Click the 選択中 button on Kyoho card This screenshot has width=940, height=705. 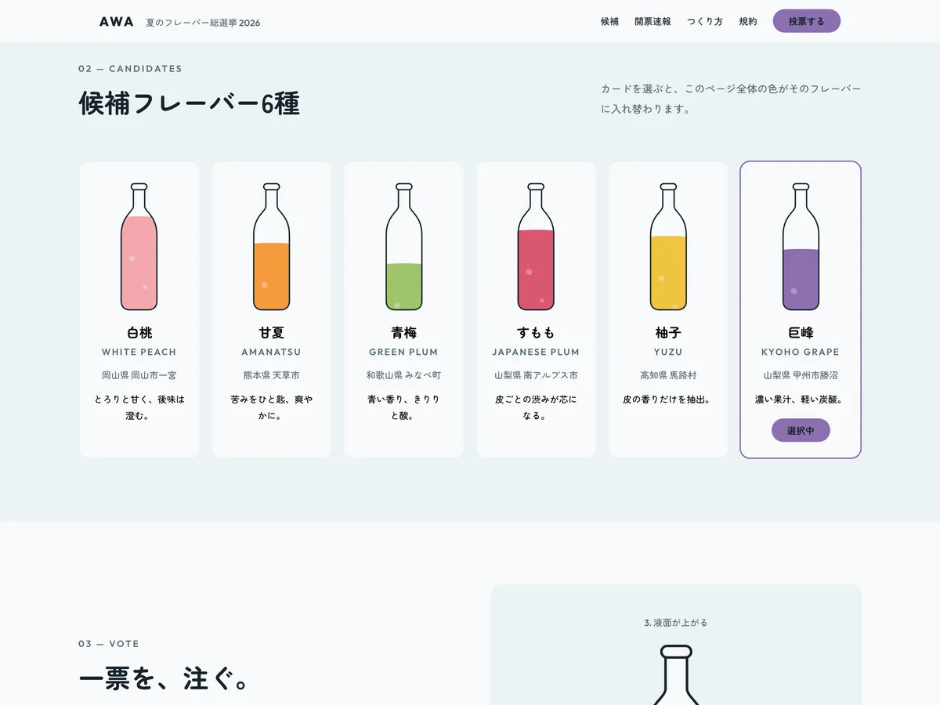(x=801, y=430)
